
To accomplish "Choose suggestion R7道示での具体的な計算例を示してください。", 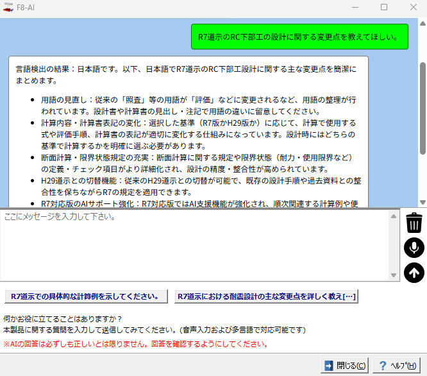I will (x=86, y=296).
